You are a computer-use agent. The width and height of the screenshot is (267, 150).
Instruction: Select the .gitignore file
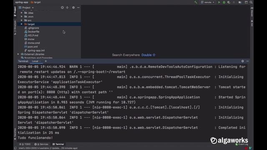[32, 28]
